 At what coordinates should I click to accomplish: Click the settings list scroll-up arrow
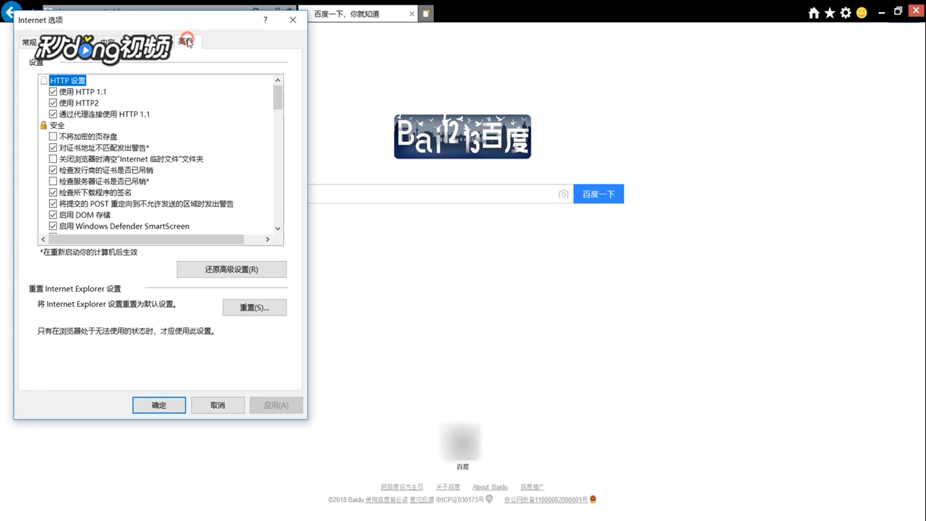(x=278, y=80)
